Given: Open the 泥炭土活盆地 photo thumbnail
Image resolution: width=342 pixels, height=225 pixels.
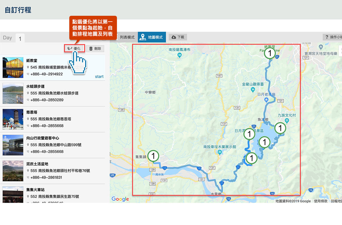Looking at the screenshot, I should [x=13, y=171].
